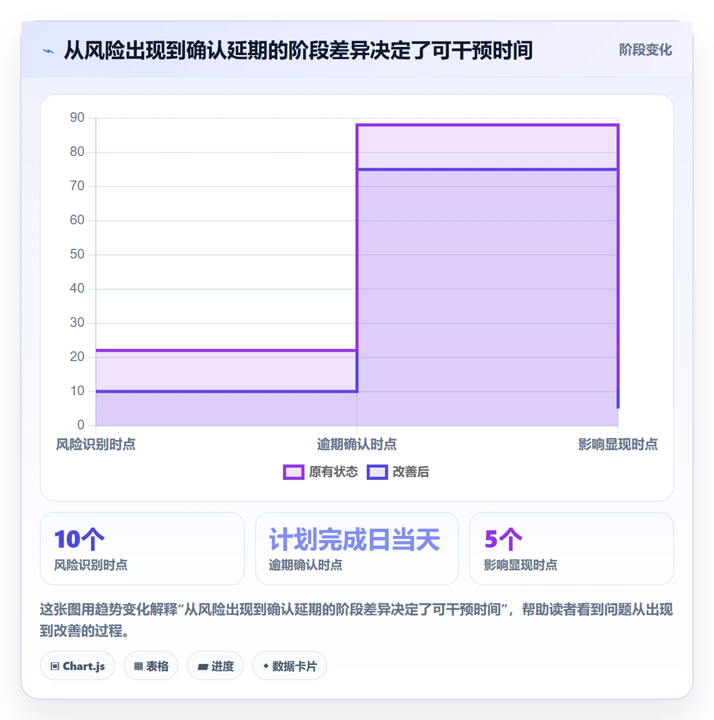The width and height of the screenshot is (714, 720).
Task: Select the 进度 tag chip
Action: (215, 666)
